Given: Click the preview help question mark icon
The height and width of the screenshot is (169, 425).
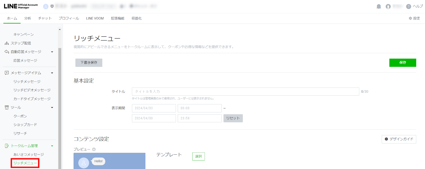Looking at the screenshot, I should pos(94,149).
